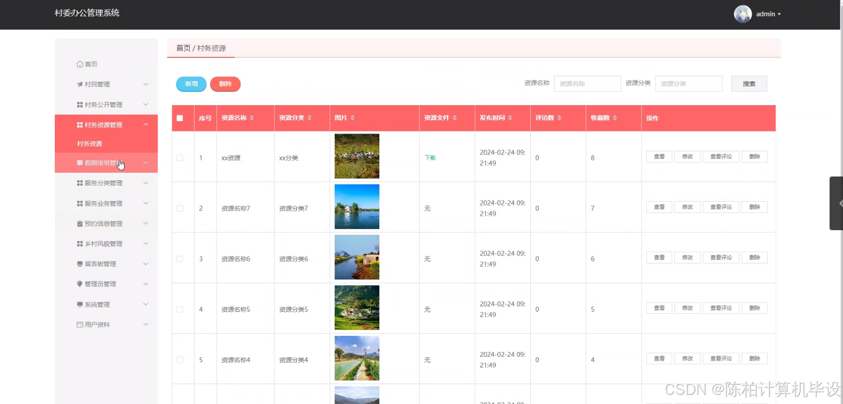This screenshot has width=843, height=404.
Task: Click the grid icon of 乡村风貌管理
Action: [x=80, y=244]
